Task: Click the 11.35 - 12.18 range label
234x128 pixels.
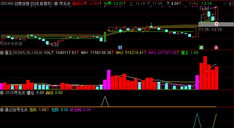Action: pyautogui.click(x=210, y=30)
